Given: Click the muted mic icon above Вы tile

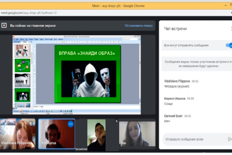Looking at the screenshot, I should (117, 121).
